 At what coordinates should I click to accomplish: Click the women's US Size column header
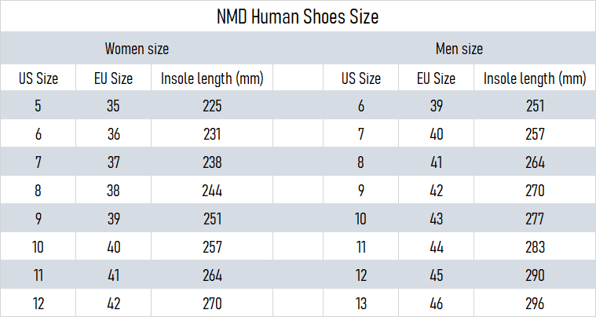38,78
